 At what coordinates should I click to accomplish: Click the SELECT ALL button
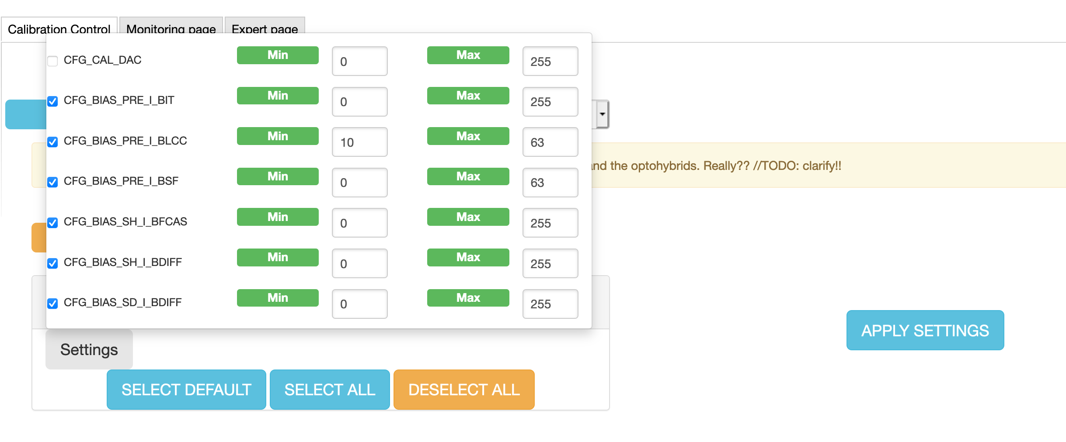(x=330, y=390)
